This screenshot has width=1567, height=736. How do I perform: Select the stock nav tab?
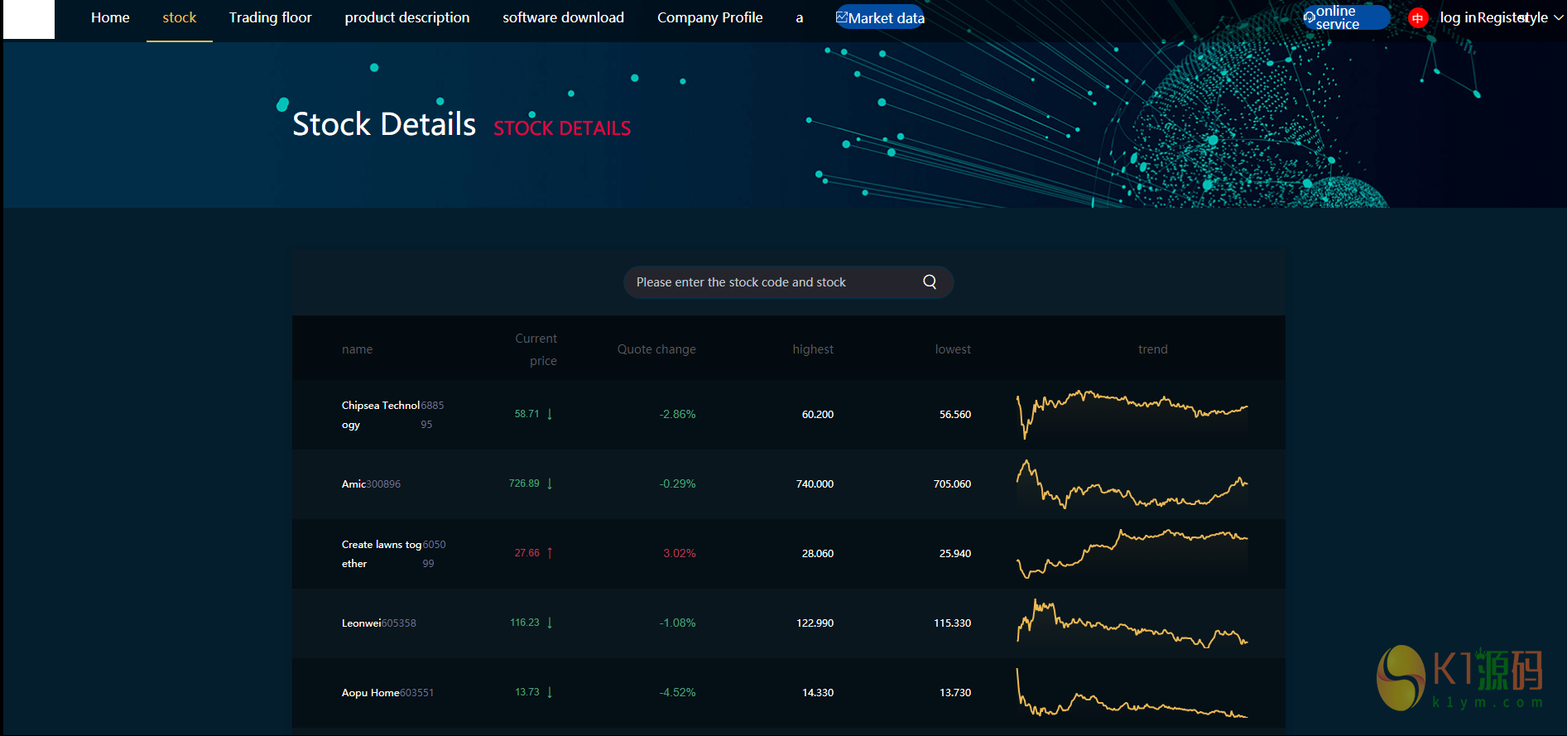[x=180, y=17]
